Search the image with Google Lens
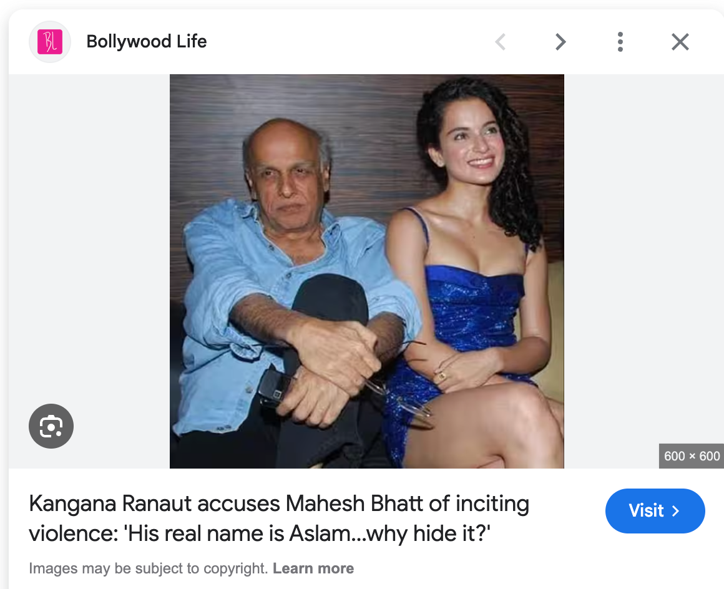 click(x=51, y=427)
